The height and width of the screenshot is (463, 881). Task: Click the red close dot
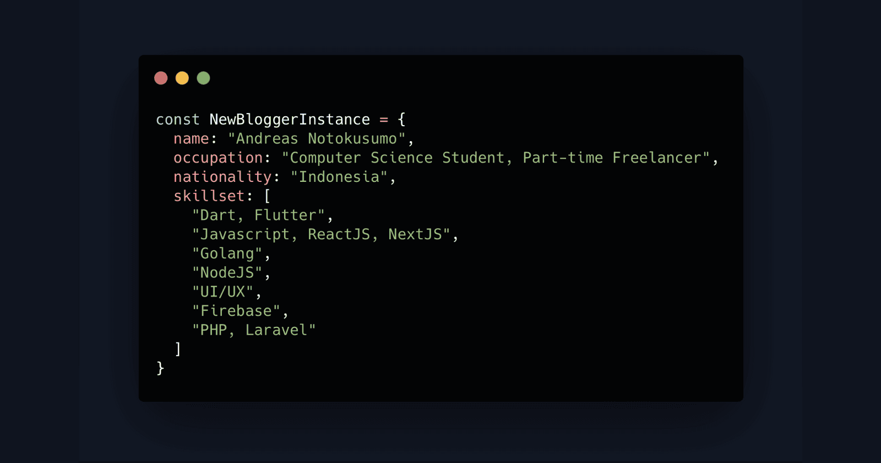(x=161, y=78)
